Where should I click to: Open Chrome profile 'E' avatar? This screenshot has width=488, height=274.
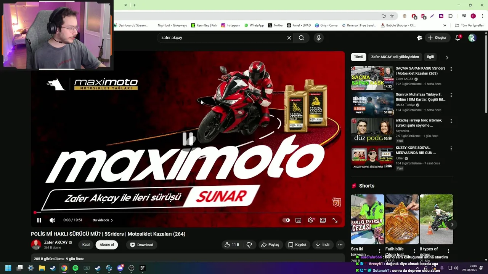coord(473,16)
